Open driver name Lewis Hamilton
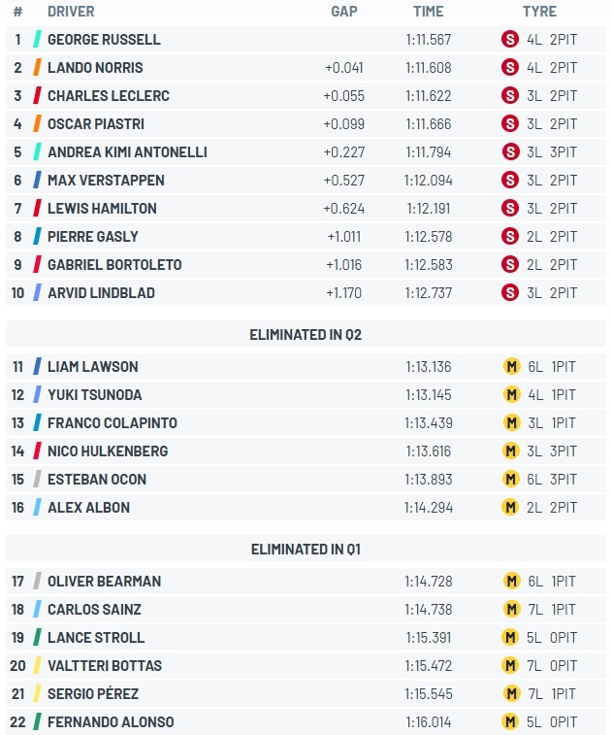 click(x=102, y=208)
